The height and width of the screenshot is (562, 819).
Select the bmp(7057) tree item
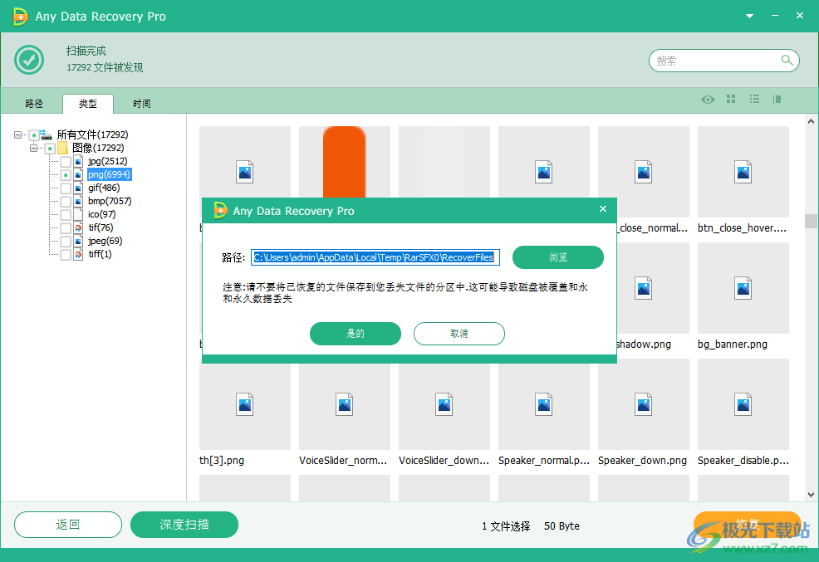click(110, 201)
